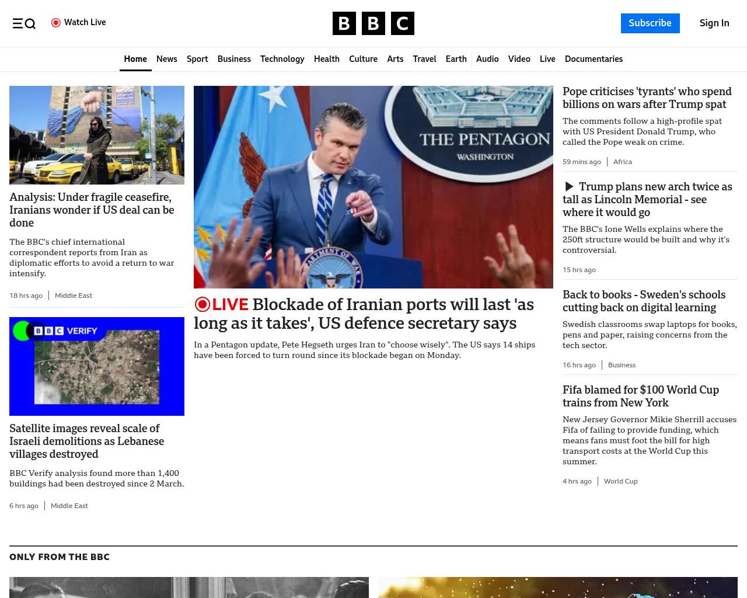Viewport: 747px width, 598px height.
Task: Read the Pope criticises 'tyrants' article
Action: point(647,98)
